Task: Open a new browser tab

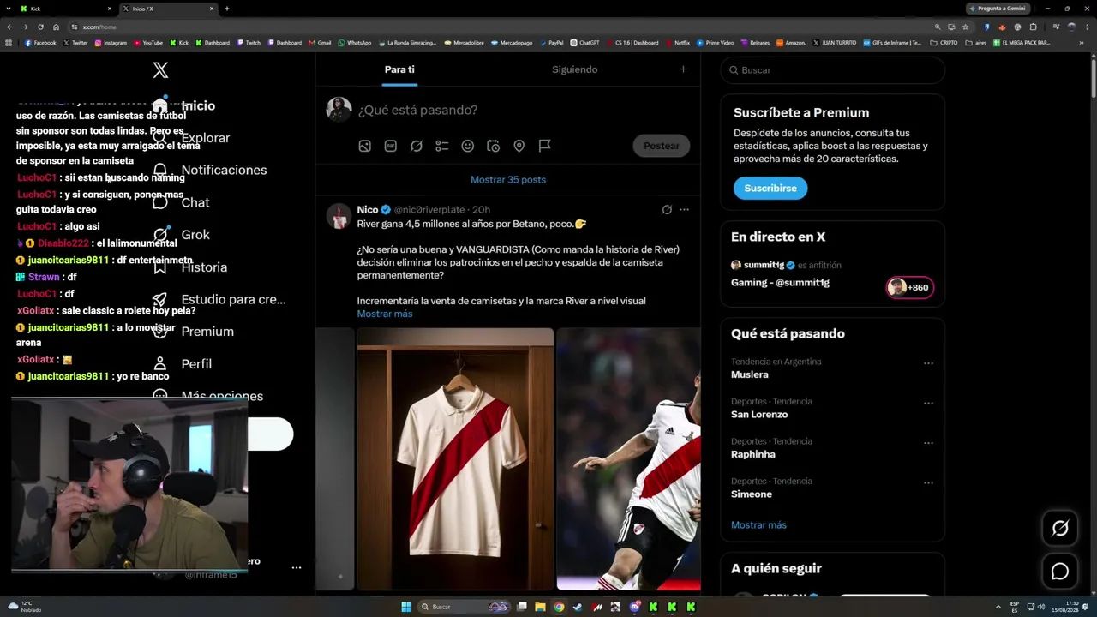Action: [227, 9]
